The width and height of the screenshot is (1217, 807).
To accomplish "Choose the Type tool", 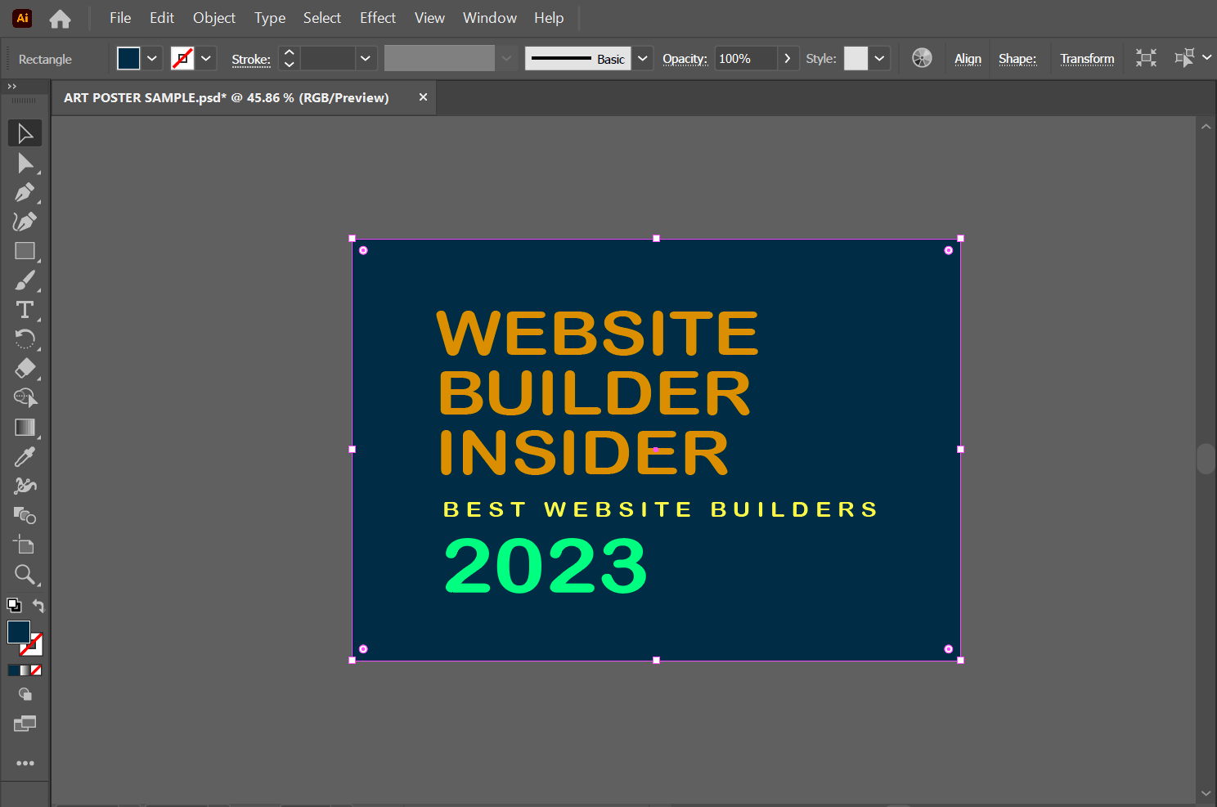I will [25, 310].
